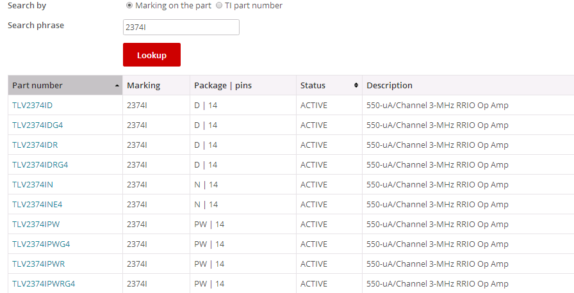Click the search phrase input field

(181, 27)
